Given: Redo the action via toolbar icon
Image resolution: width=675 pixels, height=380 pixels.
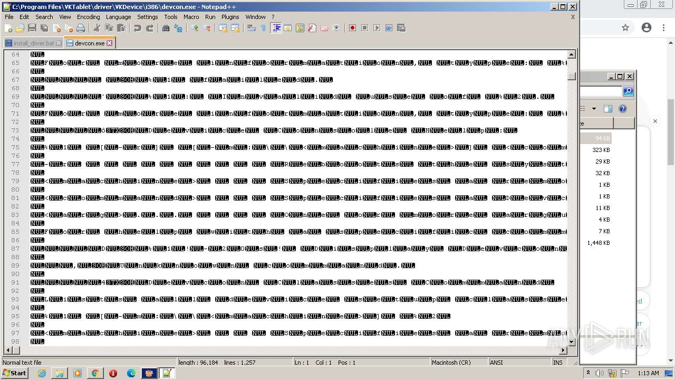Looking at the screenshot, I should click(150, 28).
